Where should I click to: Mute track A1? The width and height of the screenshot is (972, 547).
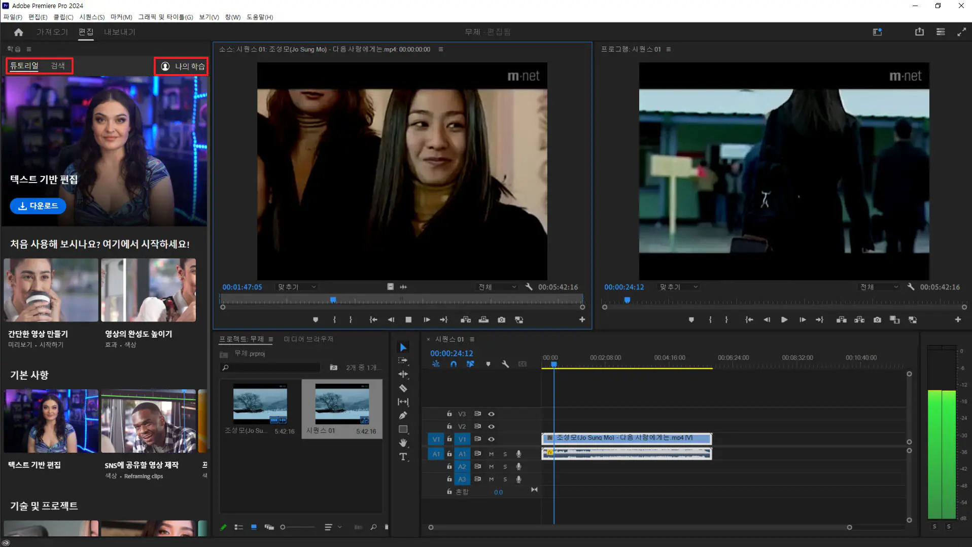[x=491, y=454]
